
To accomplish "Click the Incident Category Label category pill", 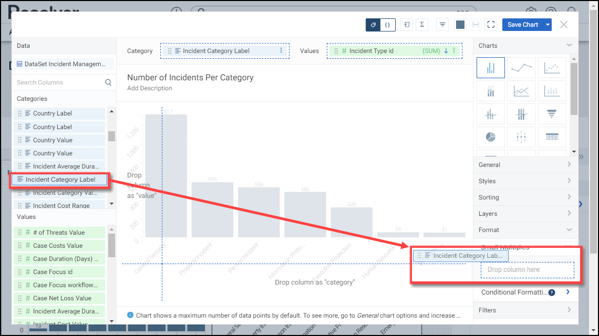I will coord(225,51).
